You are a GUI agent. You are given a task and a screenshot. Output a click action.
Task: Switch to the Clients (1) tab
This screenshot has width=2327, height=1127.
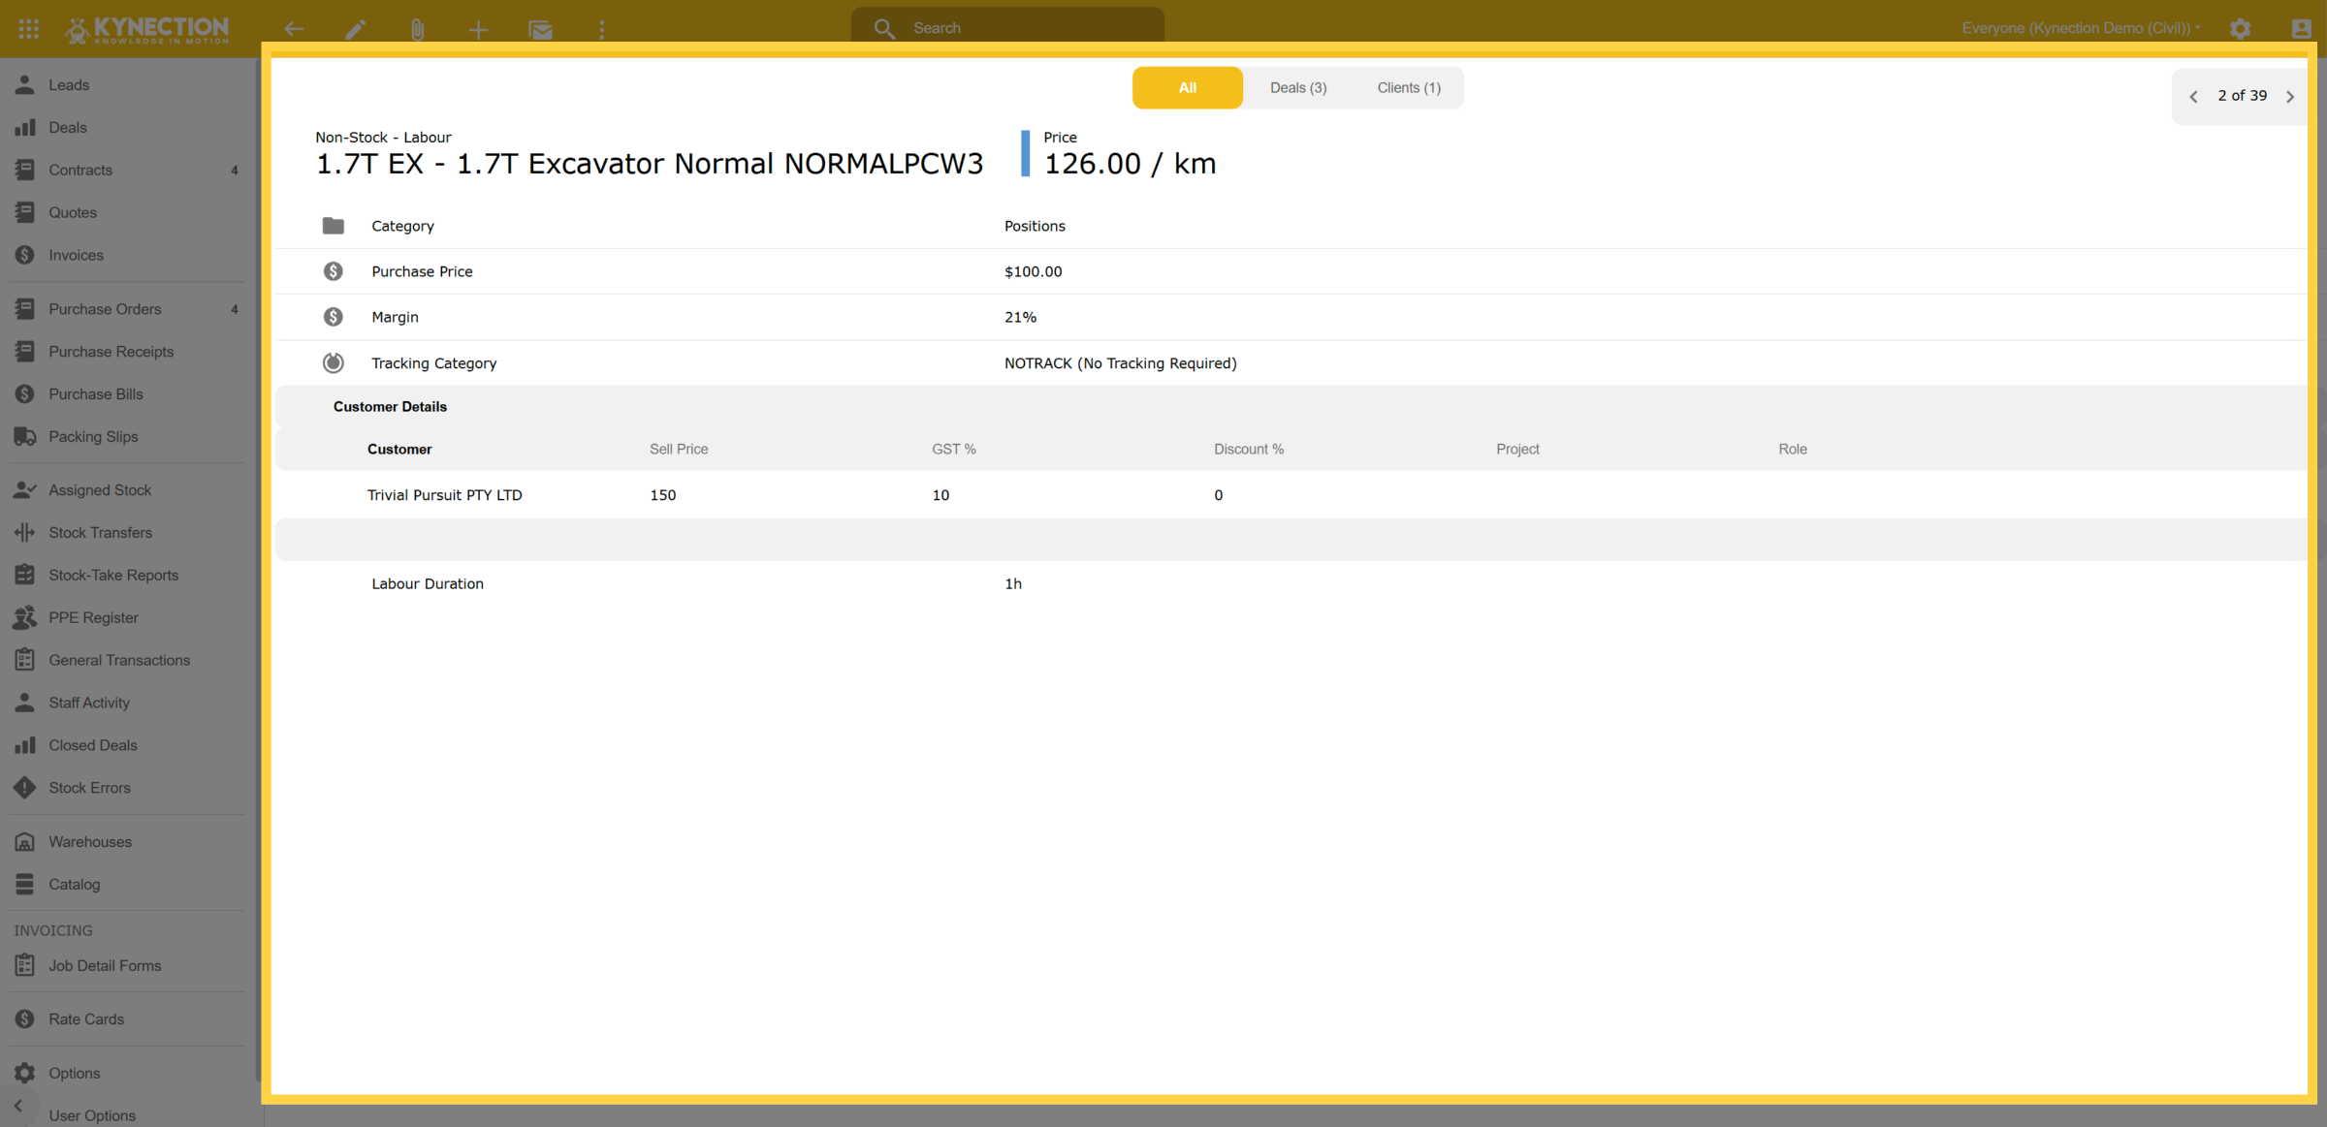pyautogui.click(x=1409, y=87)
